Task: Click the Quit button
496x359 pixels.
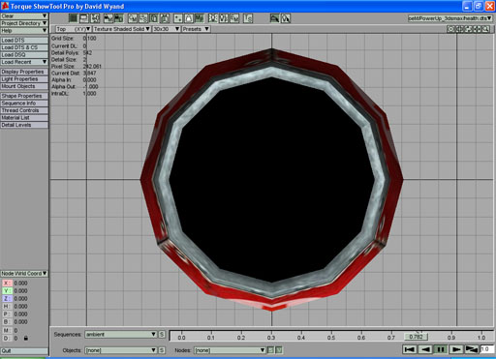Action: point(24,351)
